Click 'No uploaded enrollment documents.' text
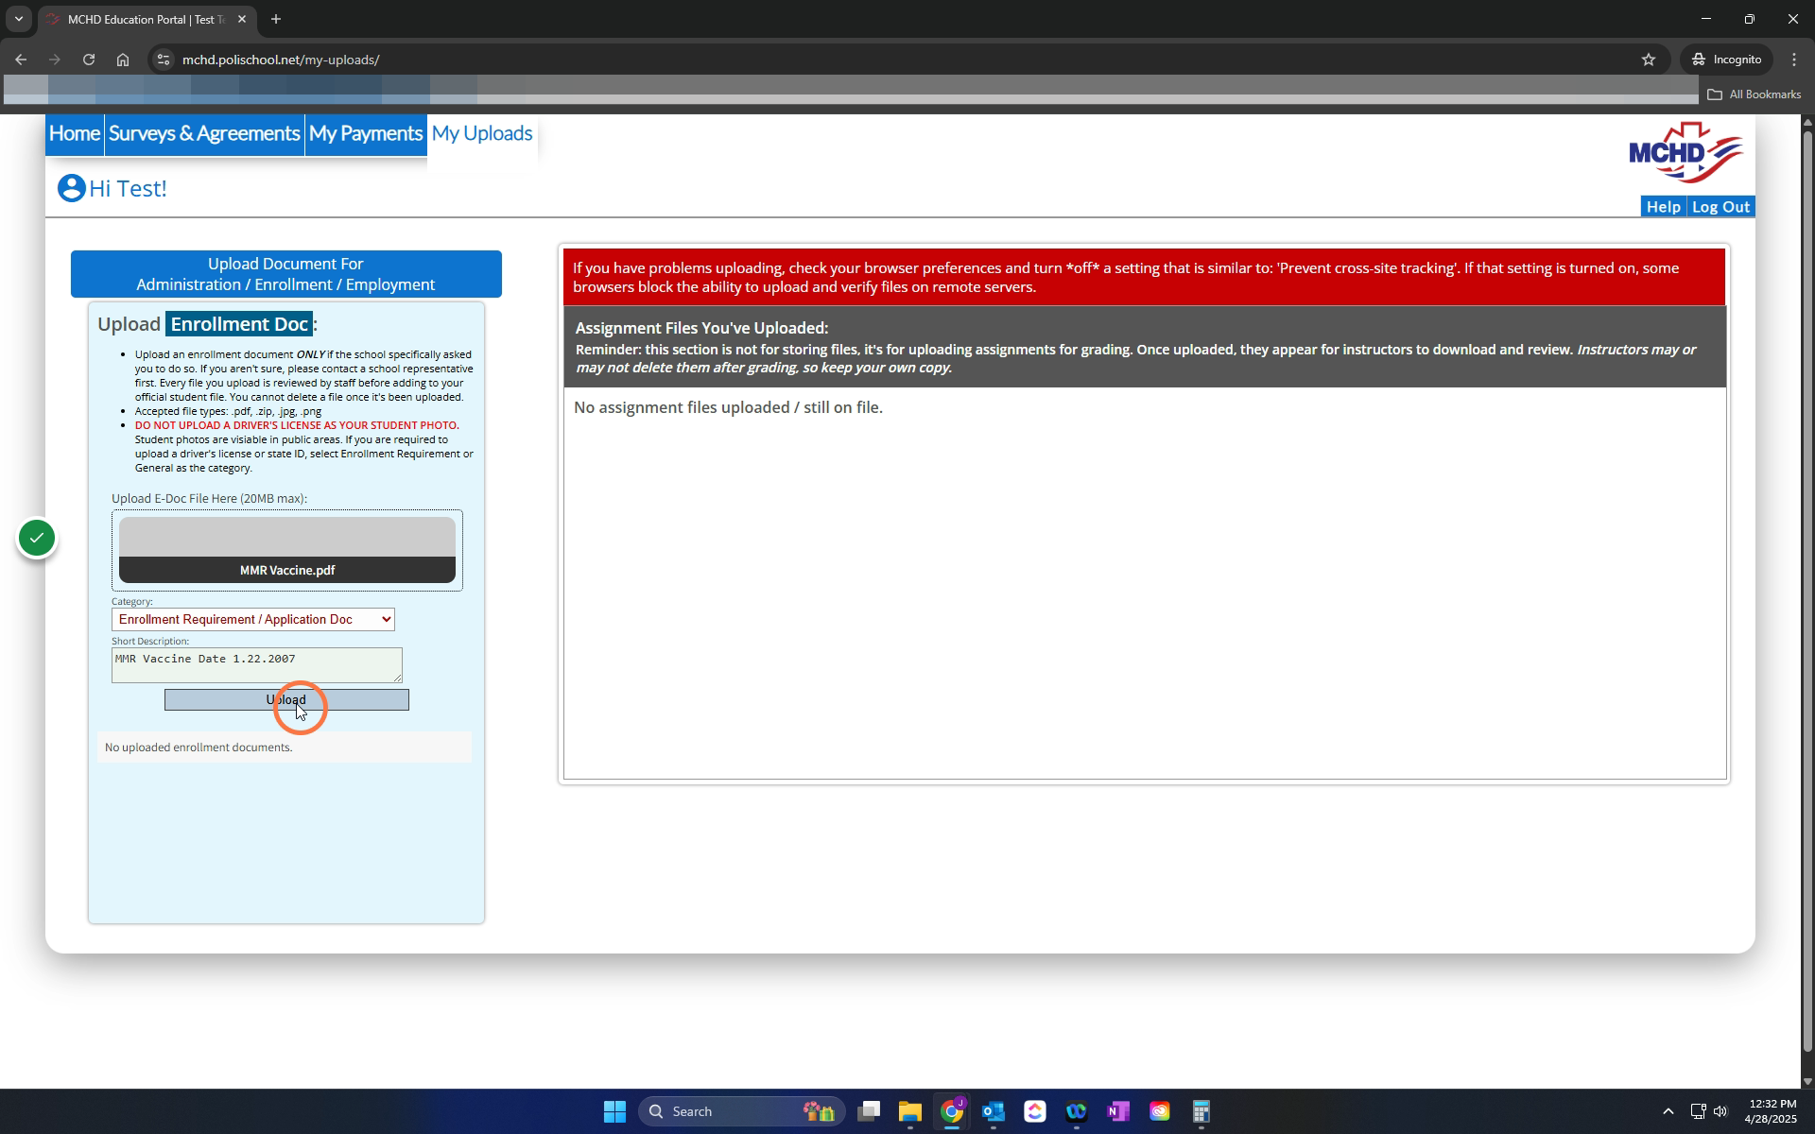This screenshot has width=1815, height=1134. coord(199,747)
